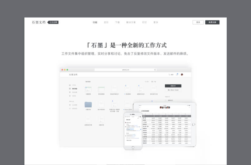The image size is (251, 165).
Task: Open notification bell icon in mockup
Action: 177,75
